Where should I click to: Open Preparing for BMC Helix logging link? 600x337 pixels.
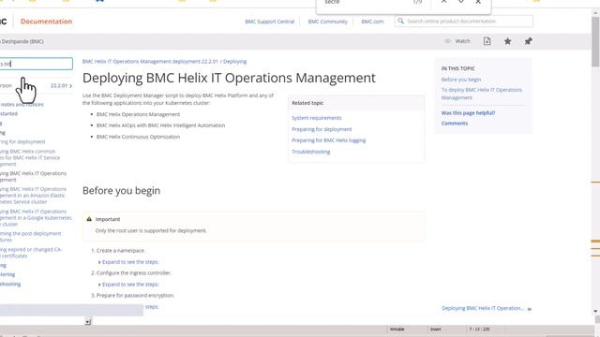pyautogui.click(x=328, y=140)
